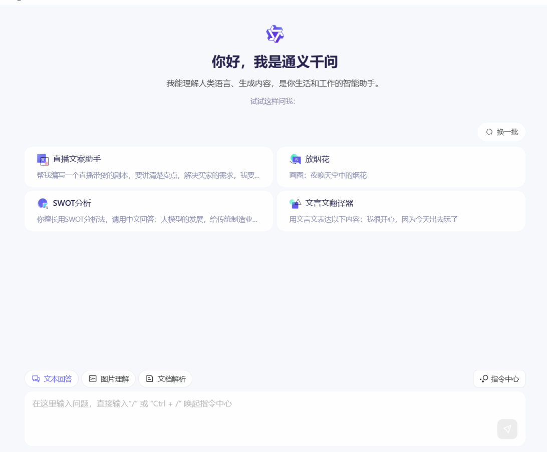Image resolution: width=547 pixels, height=452 pixels.
Task: Click the 放烟花 card AI icon
Action: tap(295, 159)
